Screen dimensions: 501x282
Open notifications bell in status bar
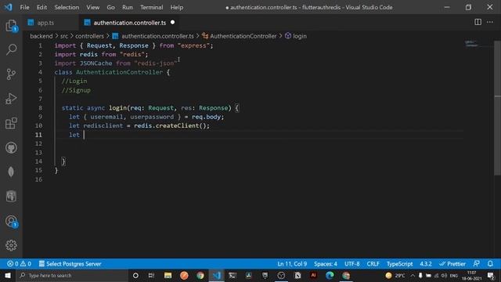point(490,264)
